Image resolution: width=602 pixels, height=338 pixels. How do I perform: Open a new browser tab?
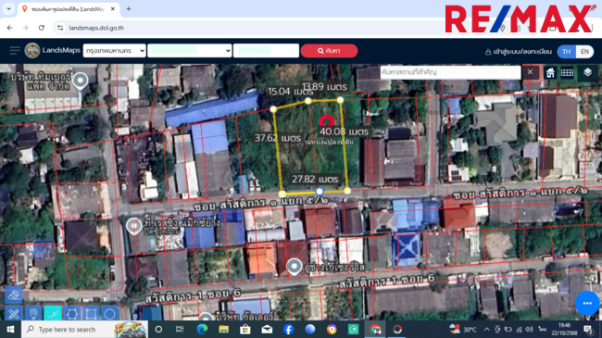pos(129,9)
